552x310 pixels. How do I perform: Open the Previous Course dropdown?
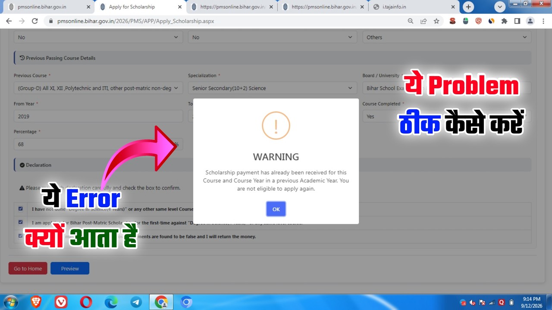(x=98, y=88)
